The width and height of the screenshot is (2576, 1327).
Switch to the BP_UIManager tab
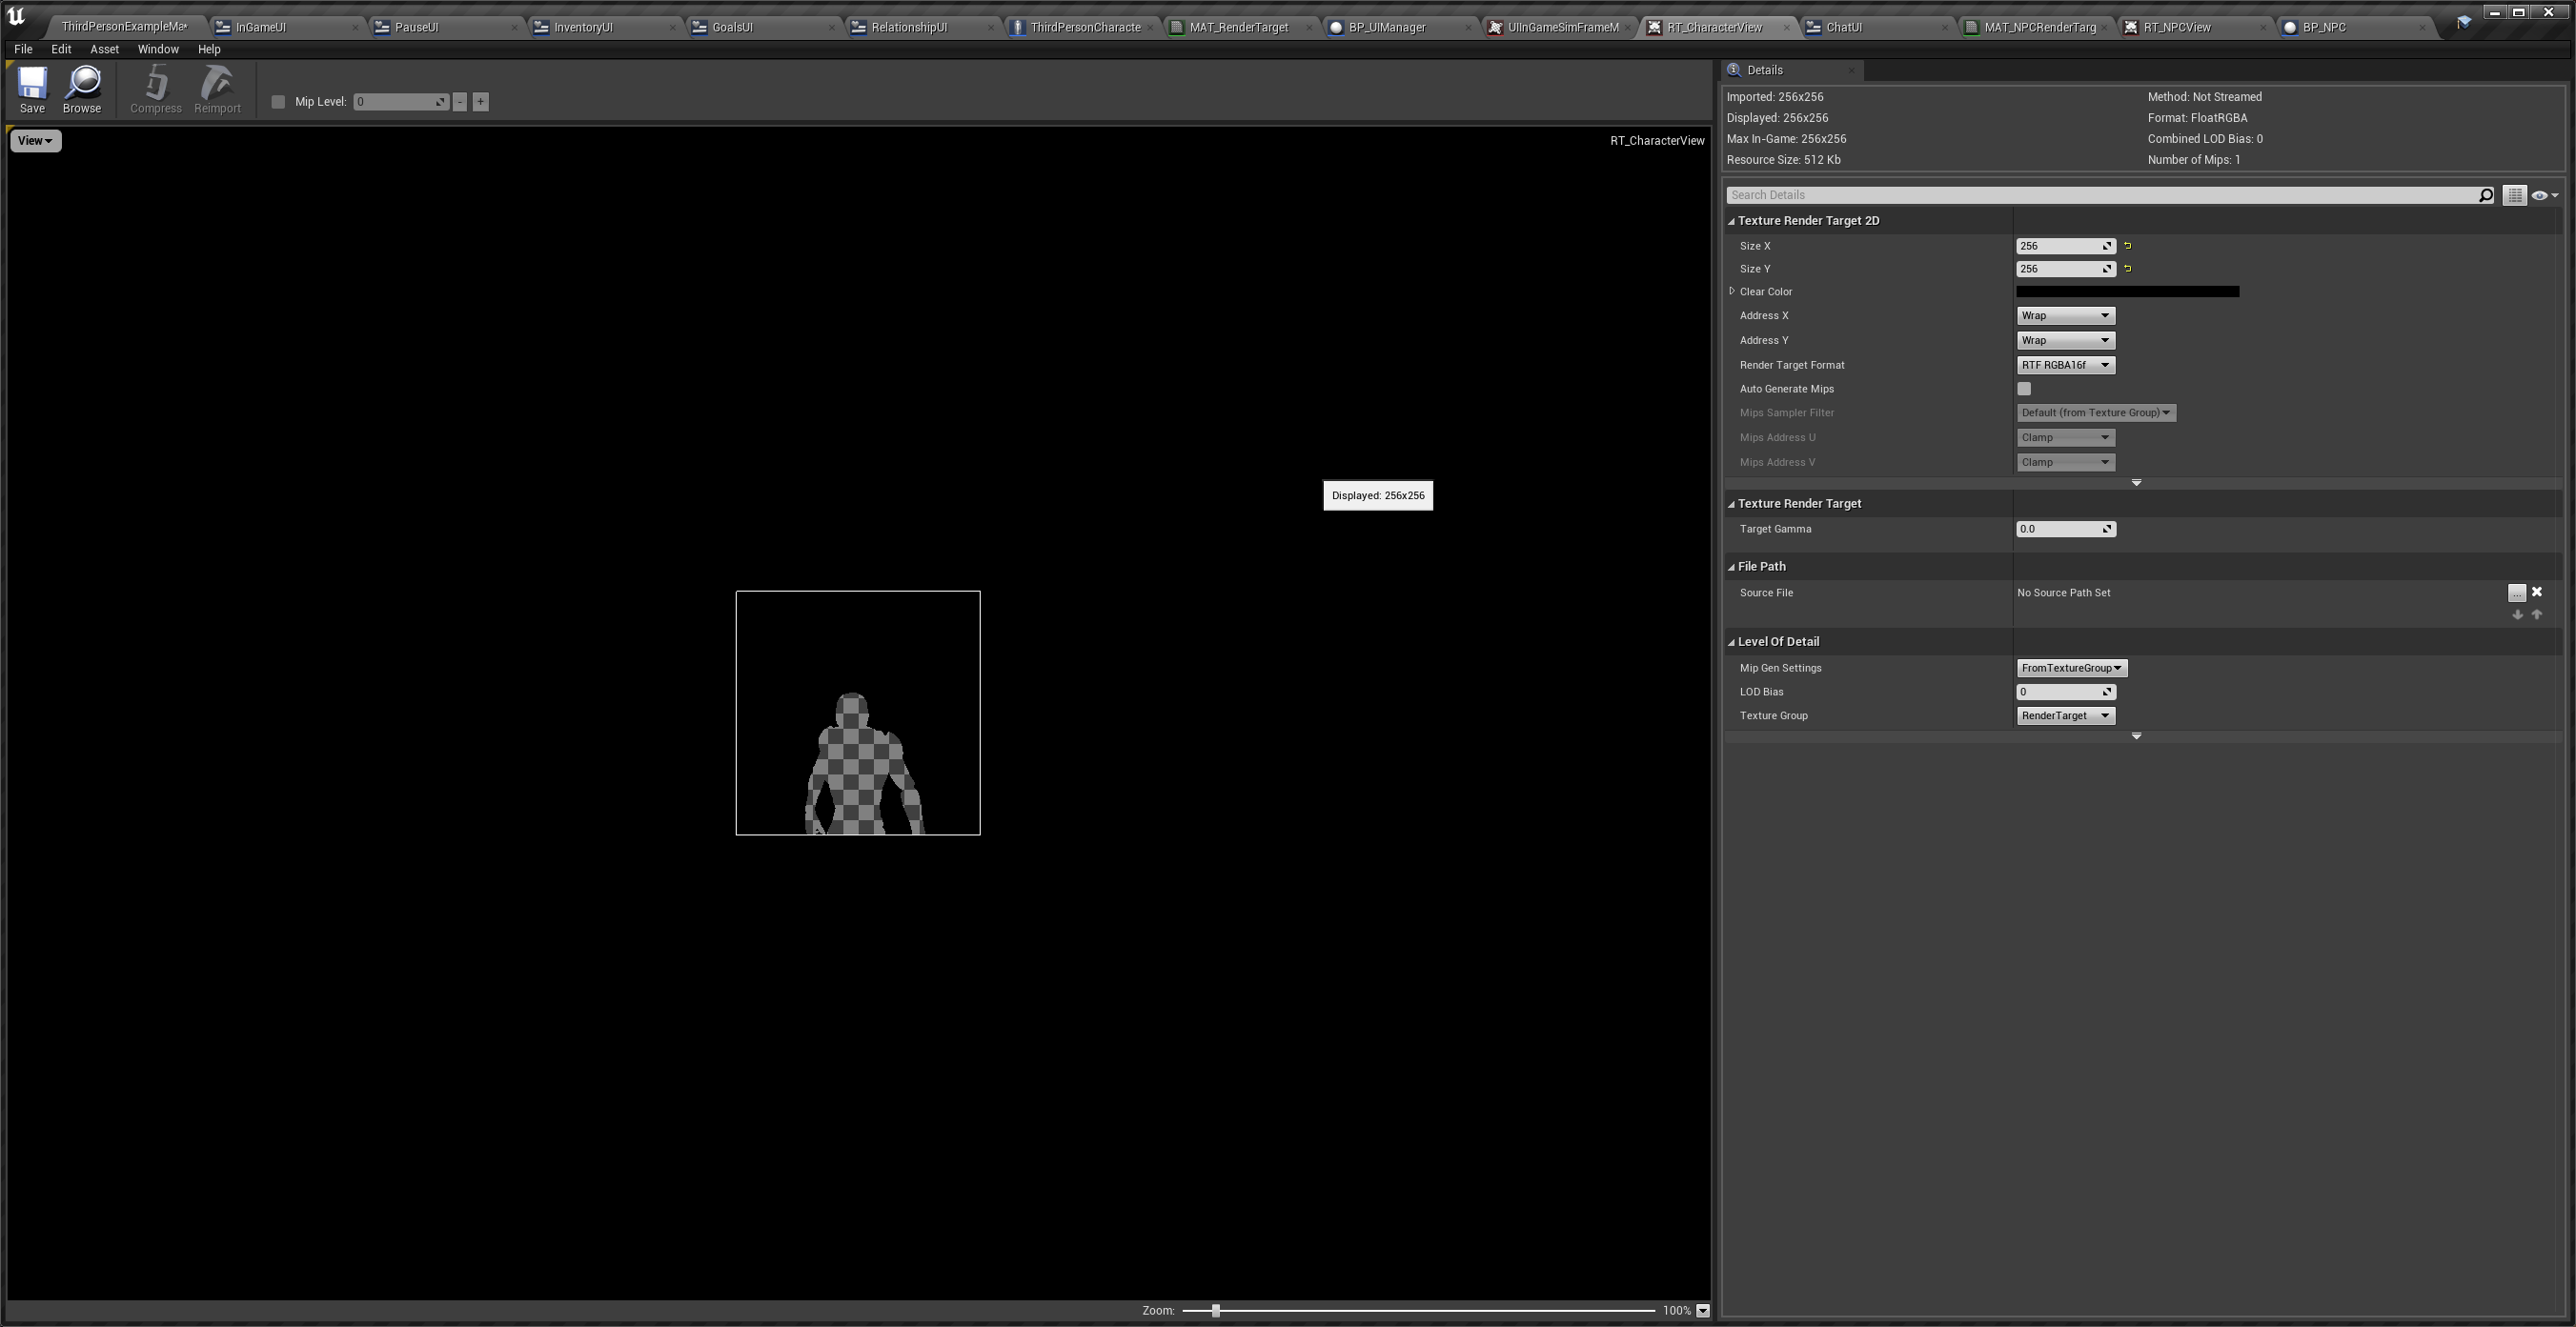[x=1386, y=27]
